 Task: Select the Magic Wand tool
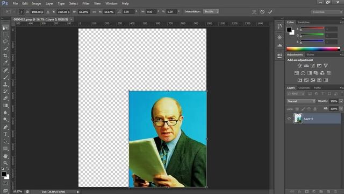[5, 48]
